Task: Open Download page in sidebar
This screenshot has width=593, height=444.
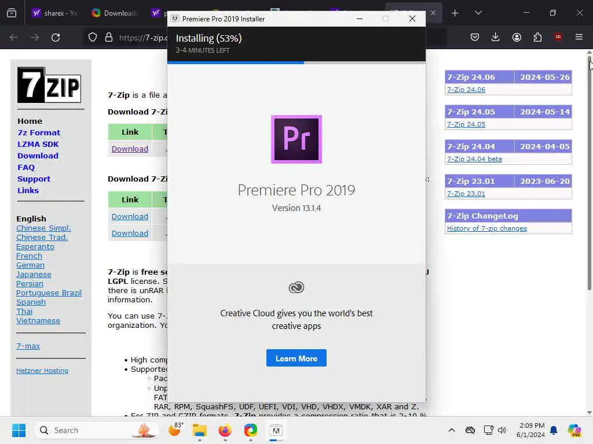Action: 38,156
